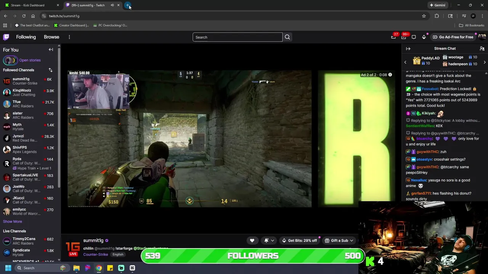This screenshot has height=274, width=488.
Task: Show previous gift leaderboard entries
Action: [405, 62]
